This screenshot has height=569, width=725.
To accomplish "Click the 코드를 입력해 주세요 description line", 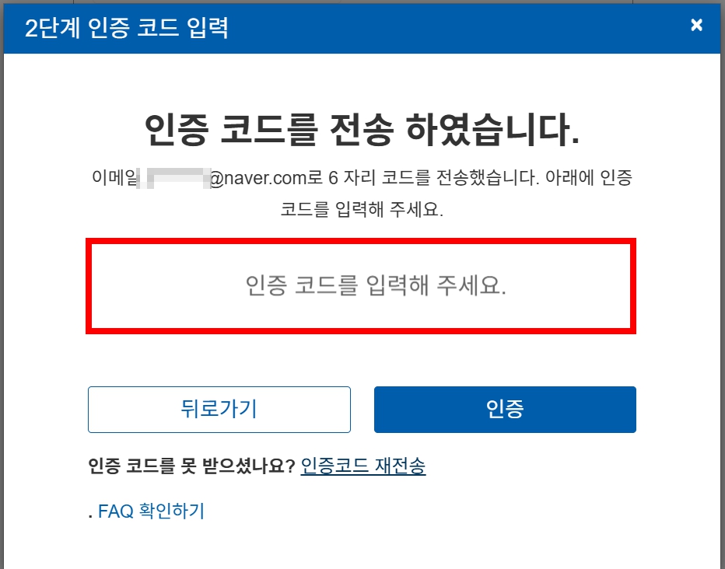I will coord(362,210).
